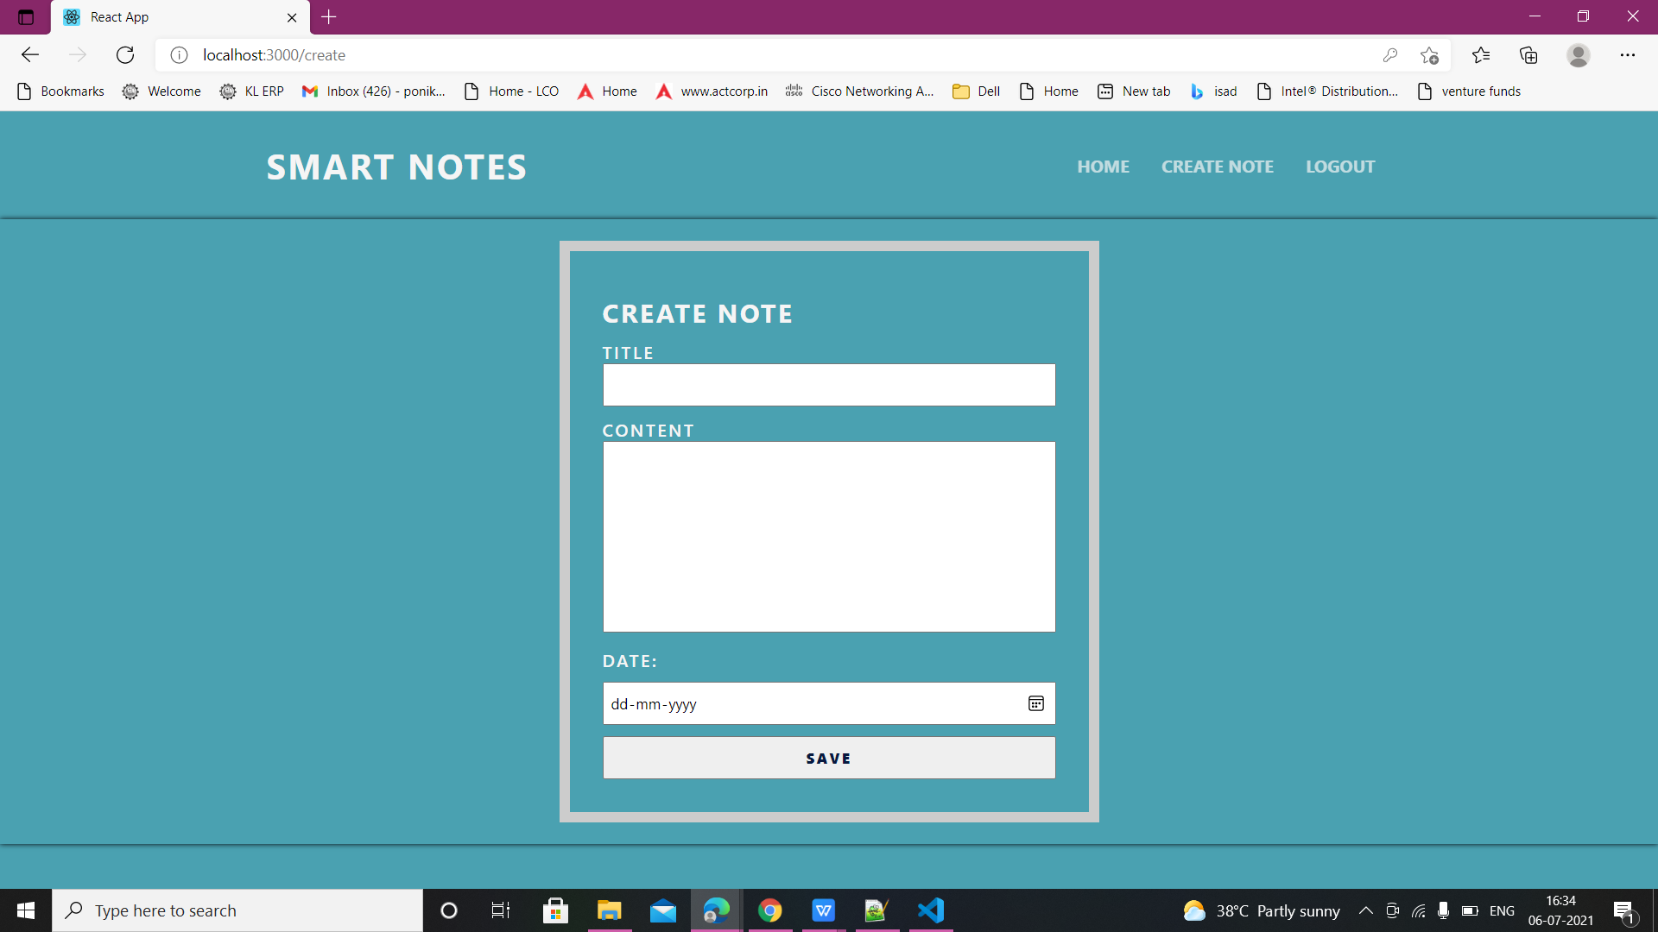
Task: Open Mail app from the taskbar
Action: [663, 910]
